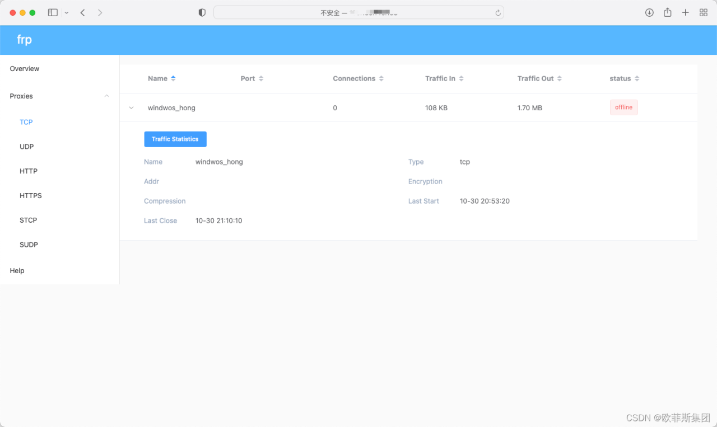Open the Safari downloads icon
The width and height of the screenshot is (717, 427).
click(649, 12)
